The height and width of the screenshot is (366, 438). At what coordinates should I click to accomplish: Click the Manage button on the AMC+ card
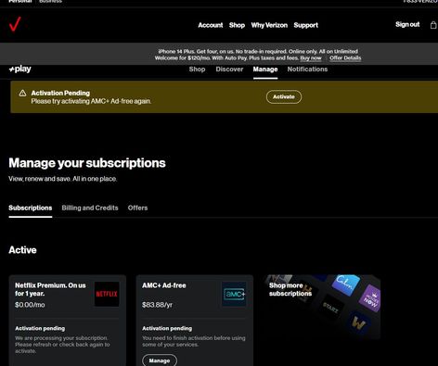(x=160, y=360)
